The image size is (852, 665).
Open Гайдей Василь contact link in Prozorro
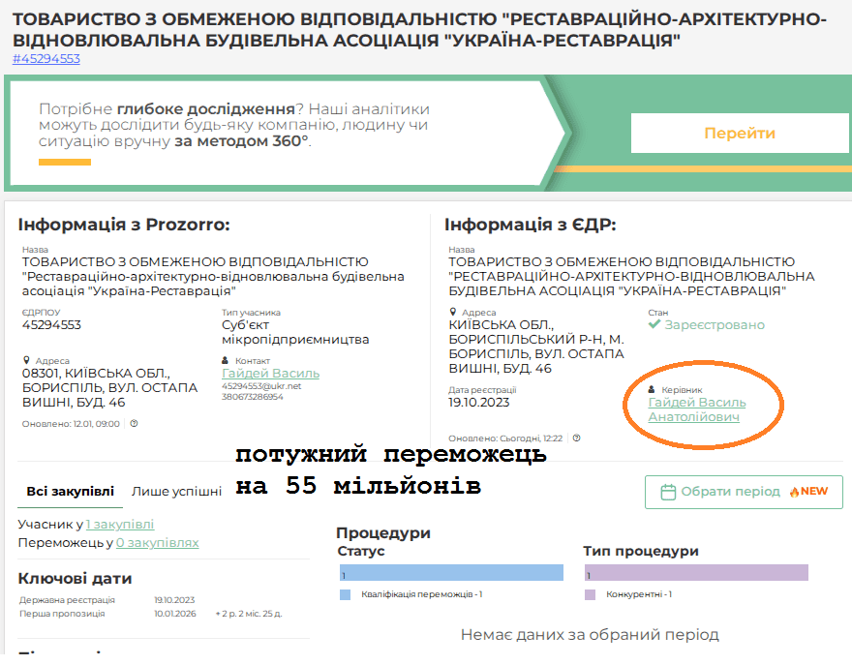tap(270, 373)
